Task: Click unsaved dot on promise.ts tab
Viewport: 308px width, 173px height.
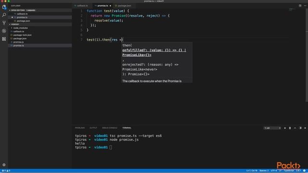Action: click(110, 6)
